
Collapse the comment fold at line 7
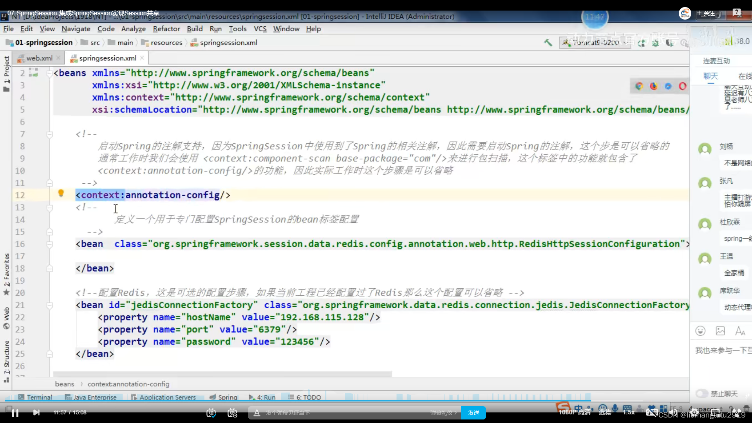50,134
